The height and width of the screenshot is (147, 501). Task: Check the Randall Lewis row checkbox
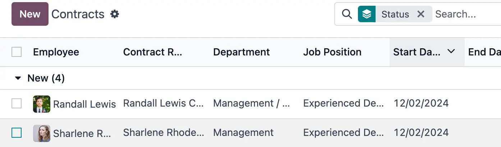(x=17, y=104)
